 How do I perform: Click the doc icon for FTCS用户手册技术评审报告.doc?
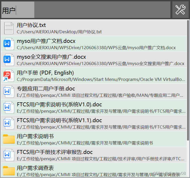point(9,155)
